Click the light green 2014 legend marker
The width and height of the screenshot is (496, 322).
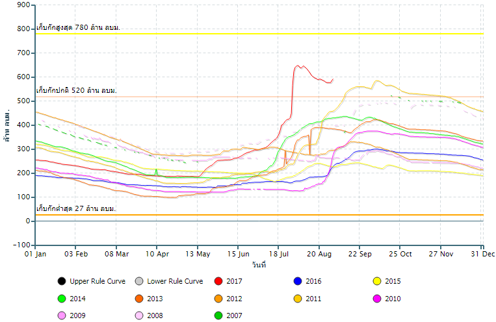61,299
